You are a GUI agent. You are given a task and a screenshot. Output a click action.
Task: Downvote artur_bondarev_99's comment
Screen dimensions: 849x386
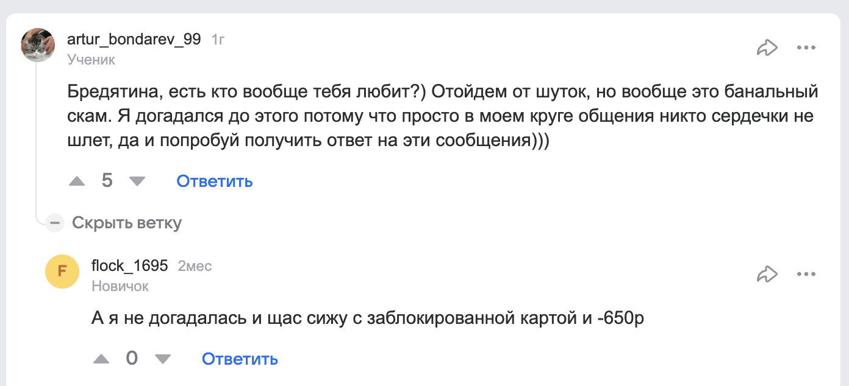pos(137,181)
